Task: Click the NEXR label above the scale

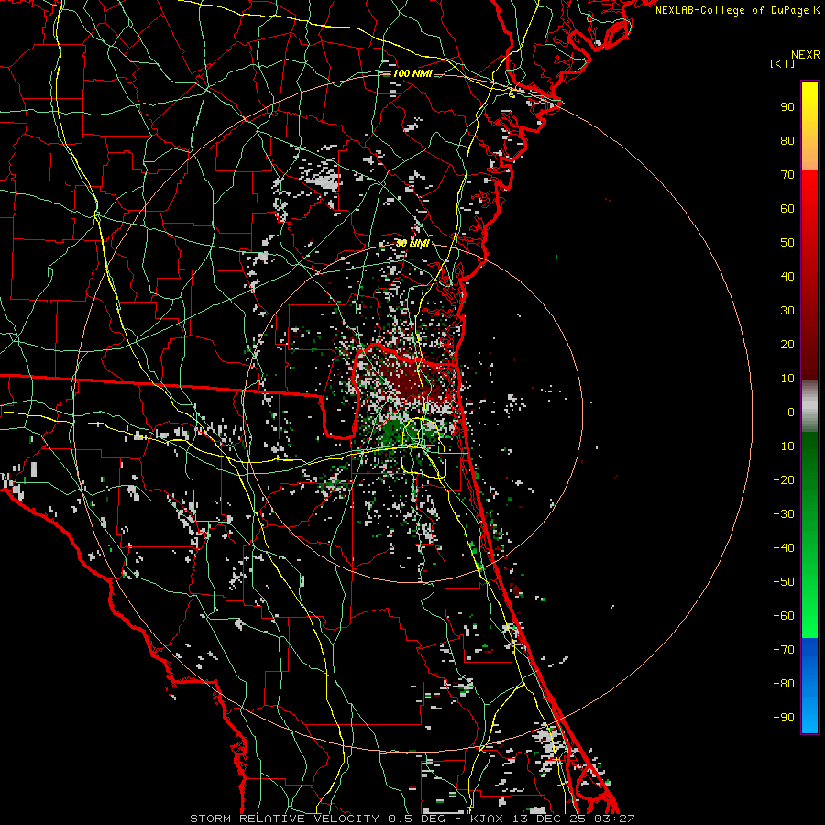Action: [x=804, y=54]
